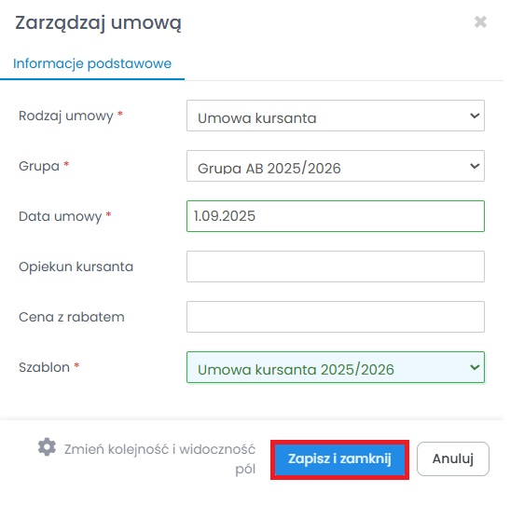The image size is (510, 506).
Task: Click the Opiekun kursanta input field
Action: (336, 267)
